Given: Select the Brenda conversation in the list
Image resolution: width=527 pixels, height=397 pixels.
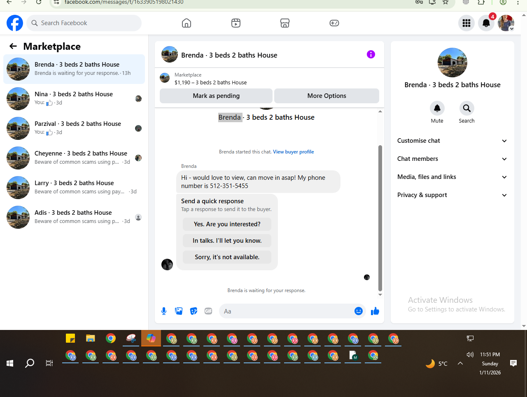Looking at the screenshot, I should [x=74, y=69].
